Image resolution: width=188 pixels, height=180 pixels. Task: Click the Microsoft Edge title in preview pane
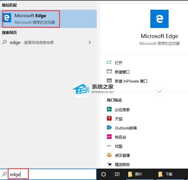(159, 36)
